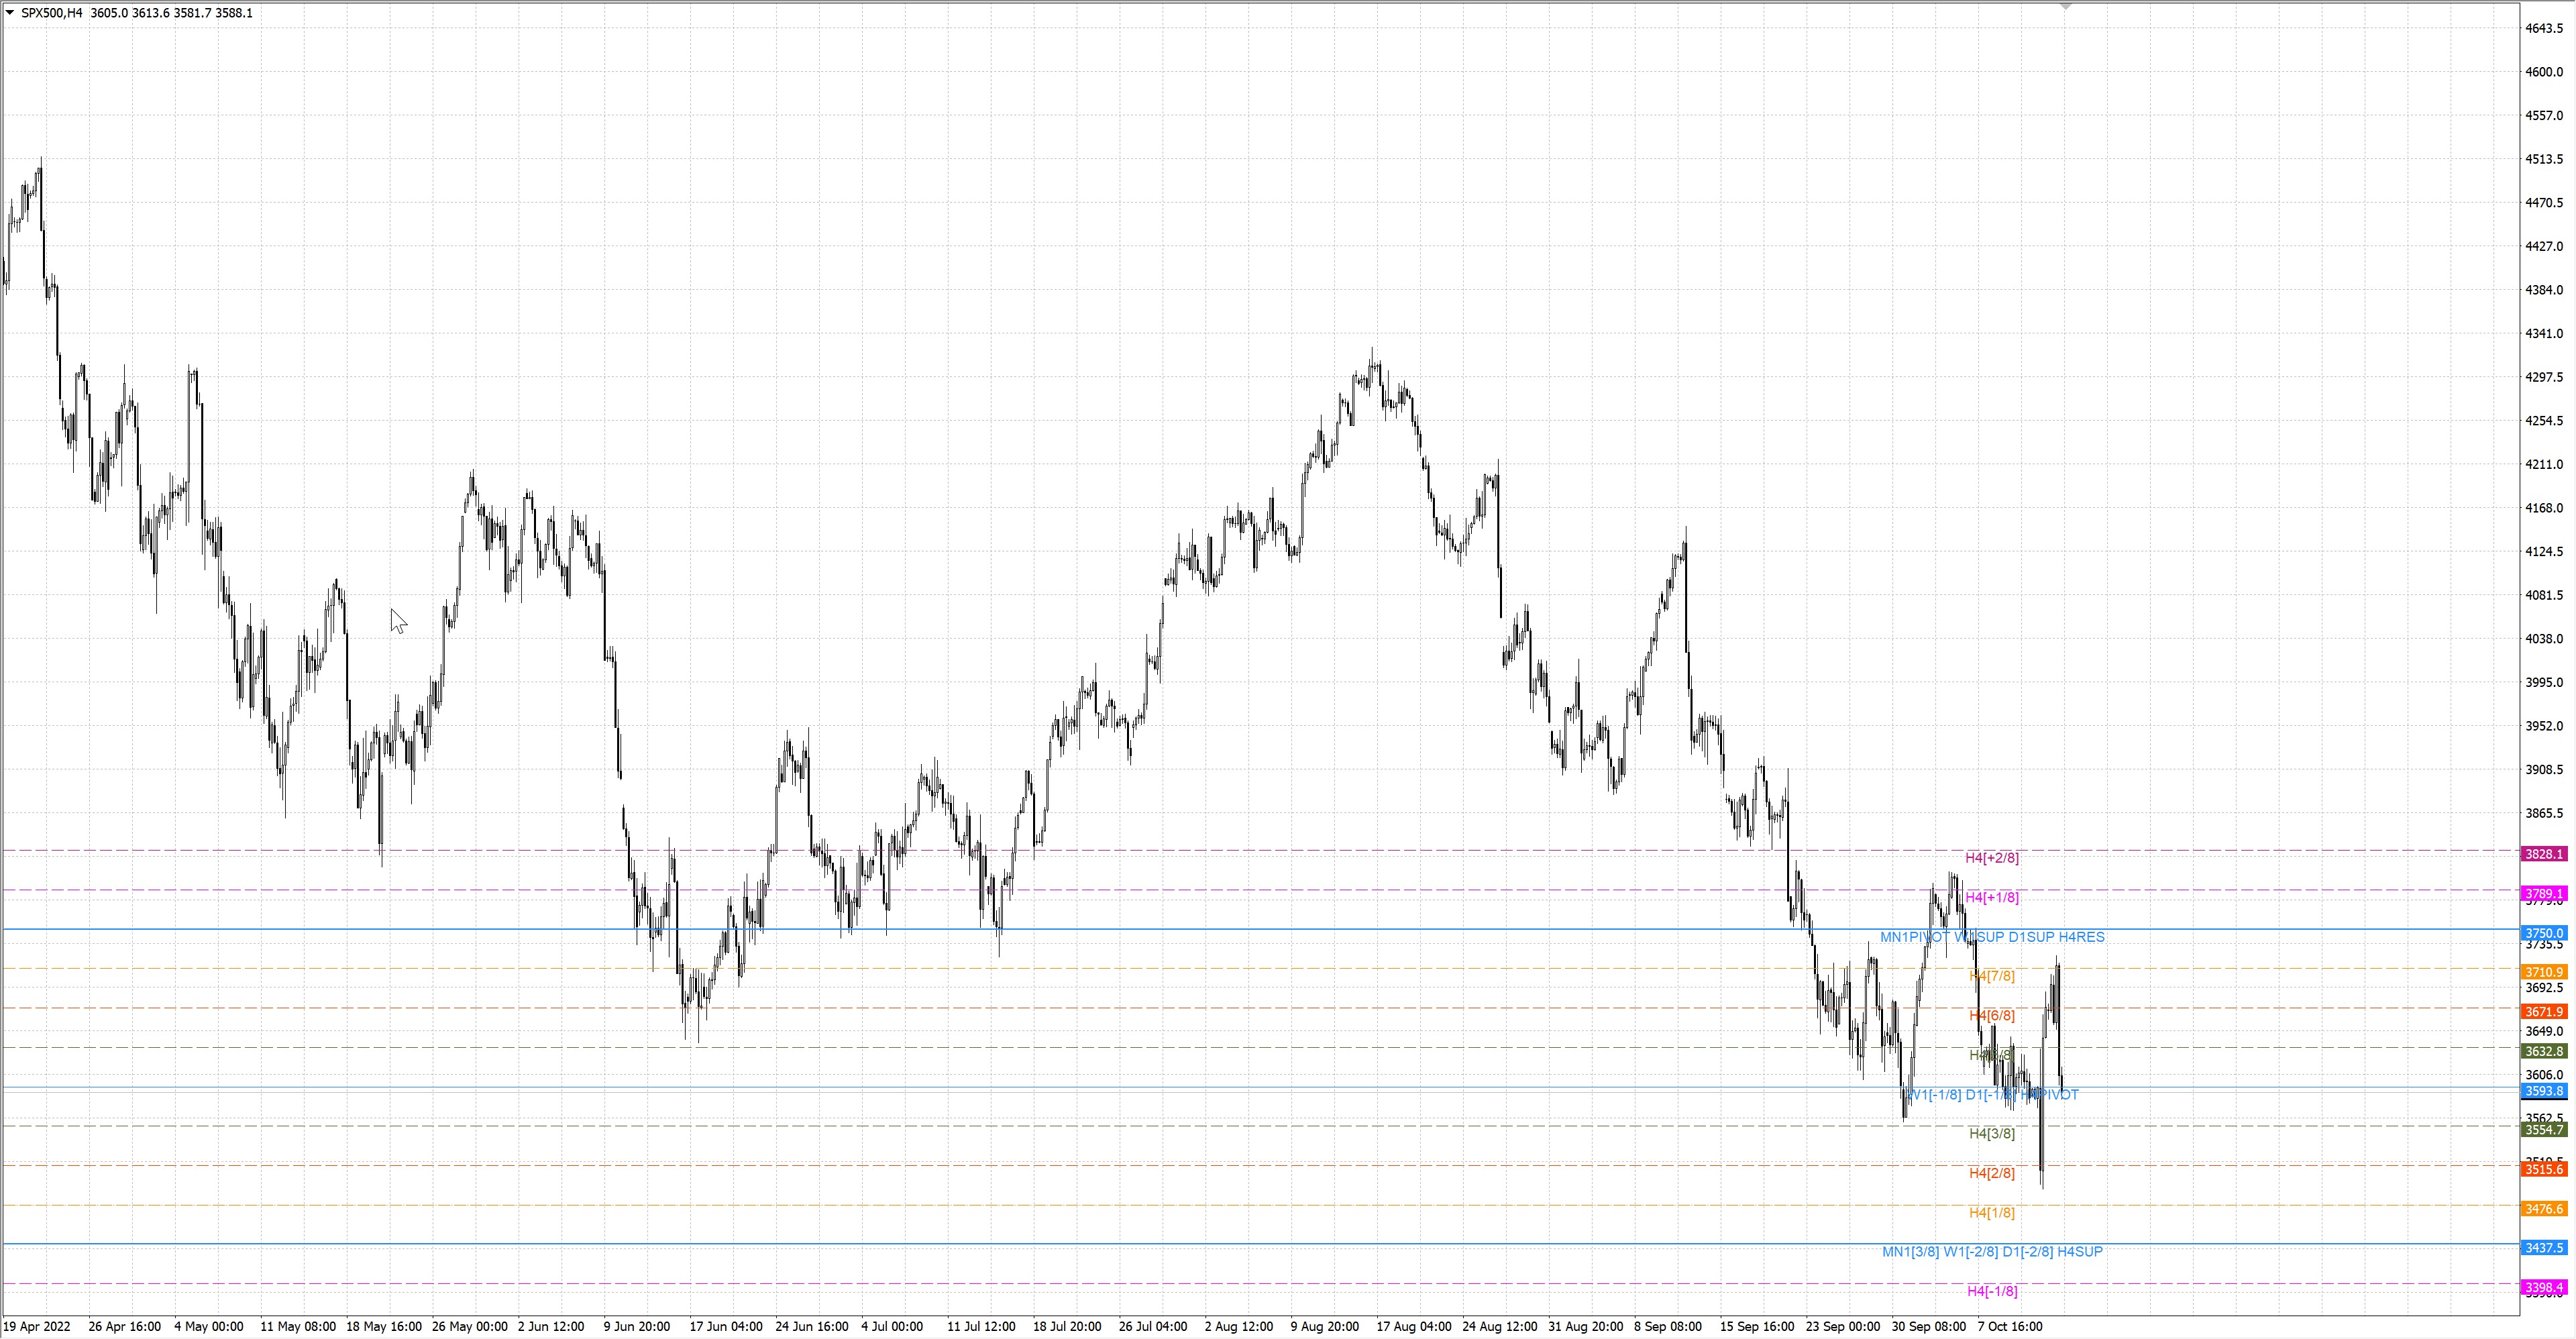
Task: Select the SPX500,H4 symbol label
Action: click(52, 13)
